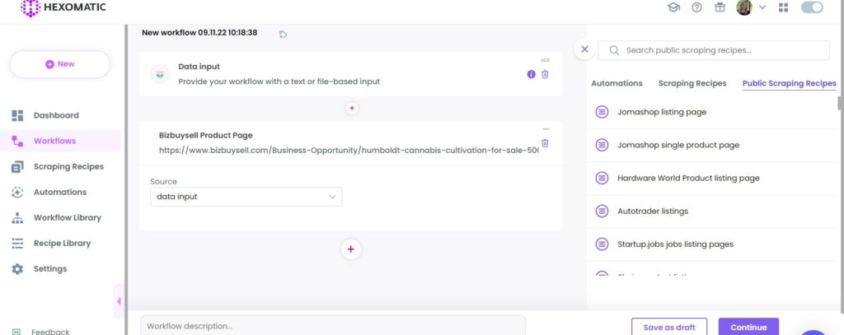Click the Automations icon
844x335 pixels.
17,193
